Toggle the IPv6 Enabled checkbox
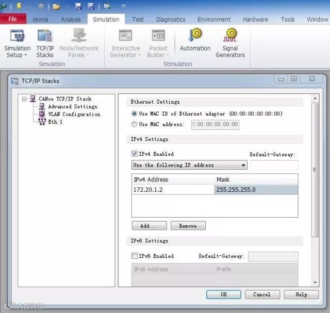This screenshot has width=330, height=313. point(134,256)
